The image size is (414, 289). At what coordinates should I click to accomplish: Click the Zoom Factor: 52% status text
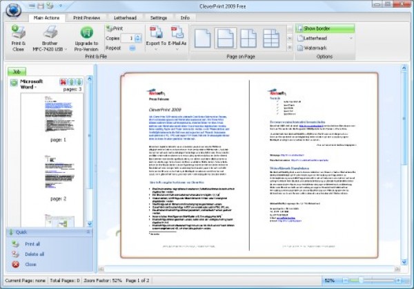click(103, 281)
